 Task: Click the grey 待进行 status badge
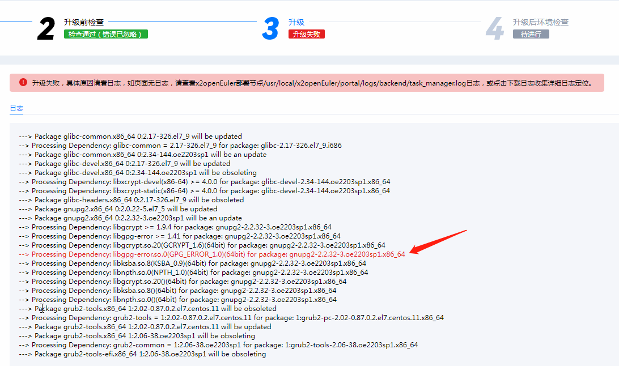pos(531,34)
